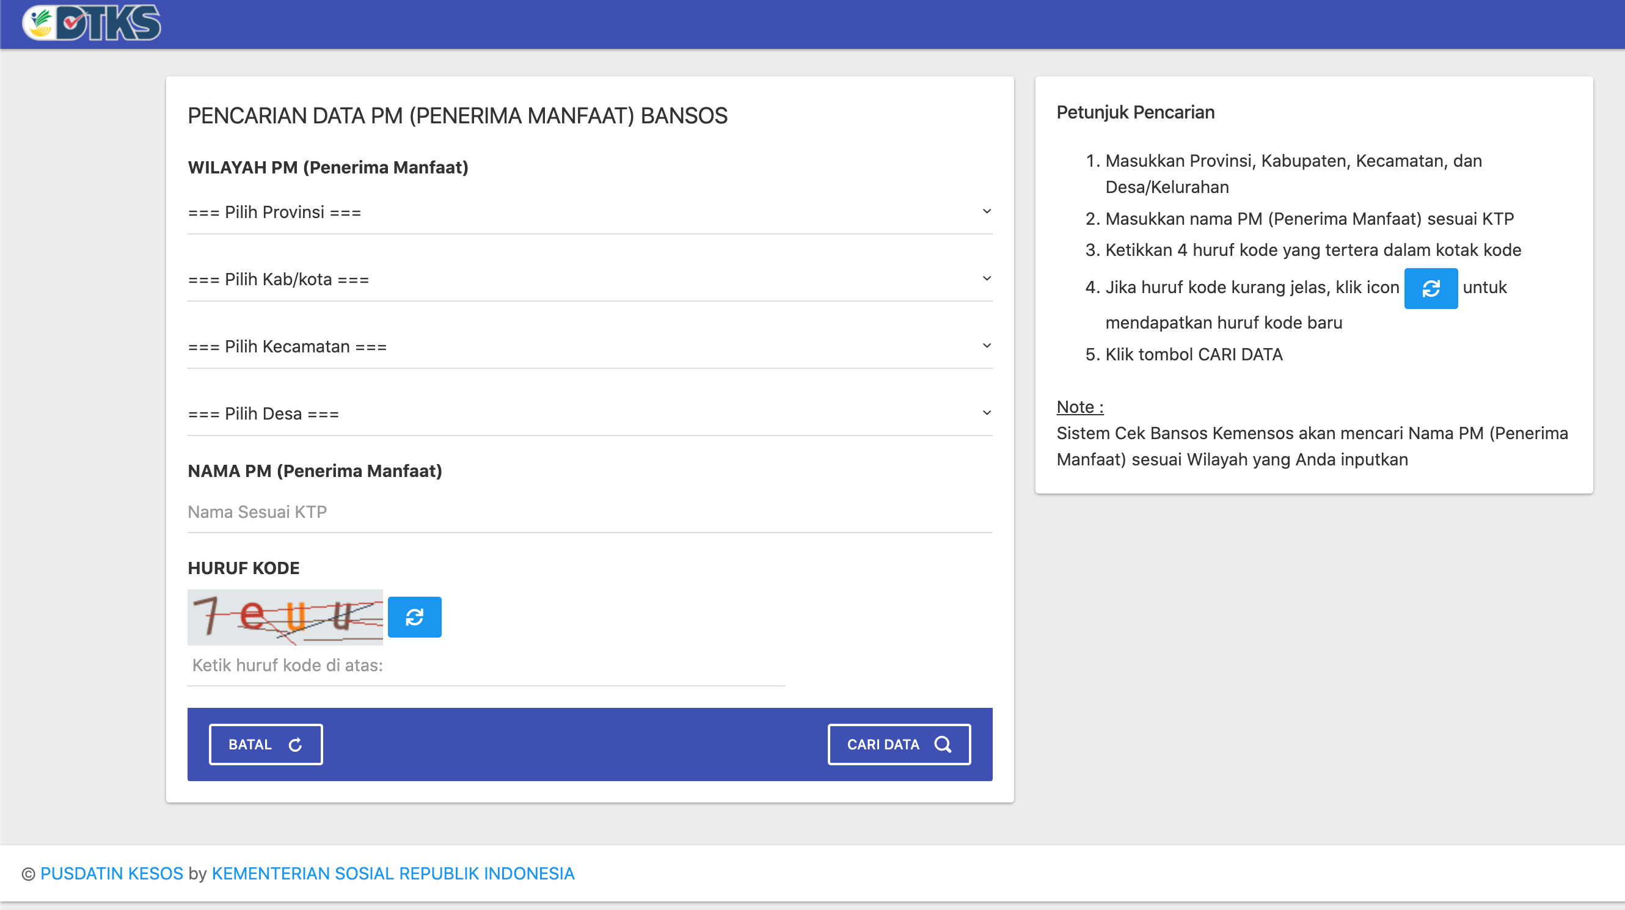Open the Pilih Provinsi dropdown

tap(568, 212)
